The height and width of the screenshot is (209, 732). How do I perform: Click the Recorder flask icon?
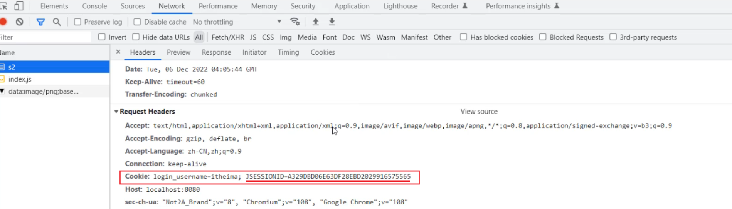click(x=465, y=6)
